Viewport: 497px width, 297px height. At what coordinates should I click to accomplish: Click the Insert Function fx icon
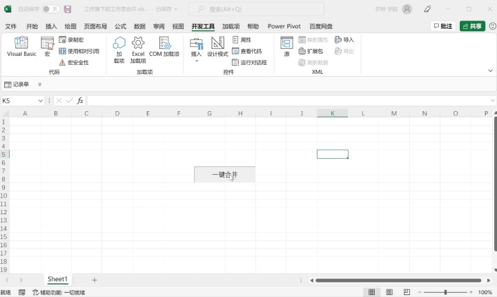(x=80, y=101)
